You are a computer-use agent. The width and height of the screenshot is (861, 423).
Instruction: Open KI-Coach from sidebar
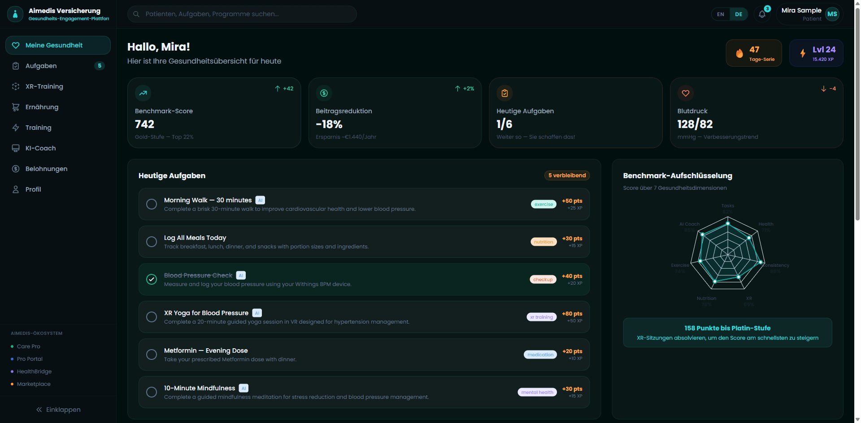point(58,148)
